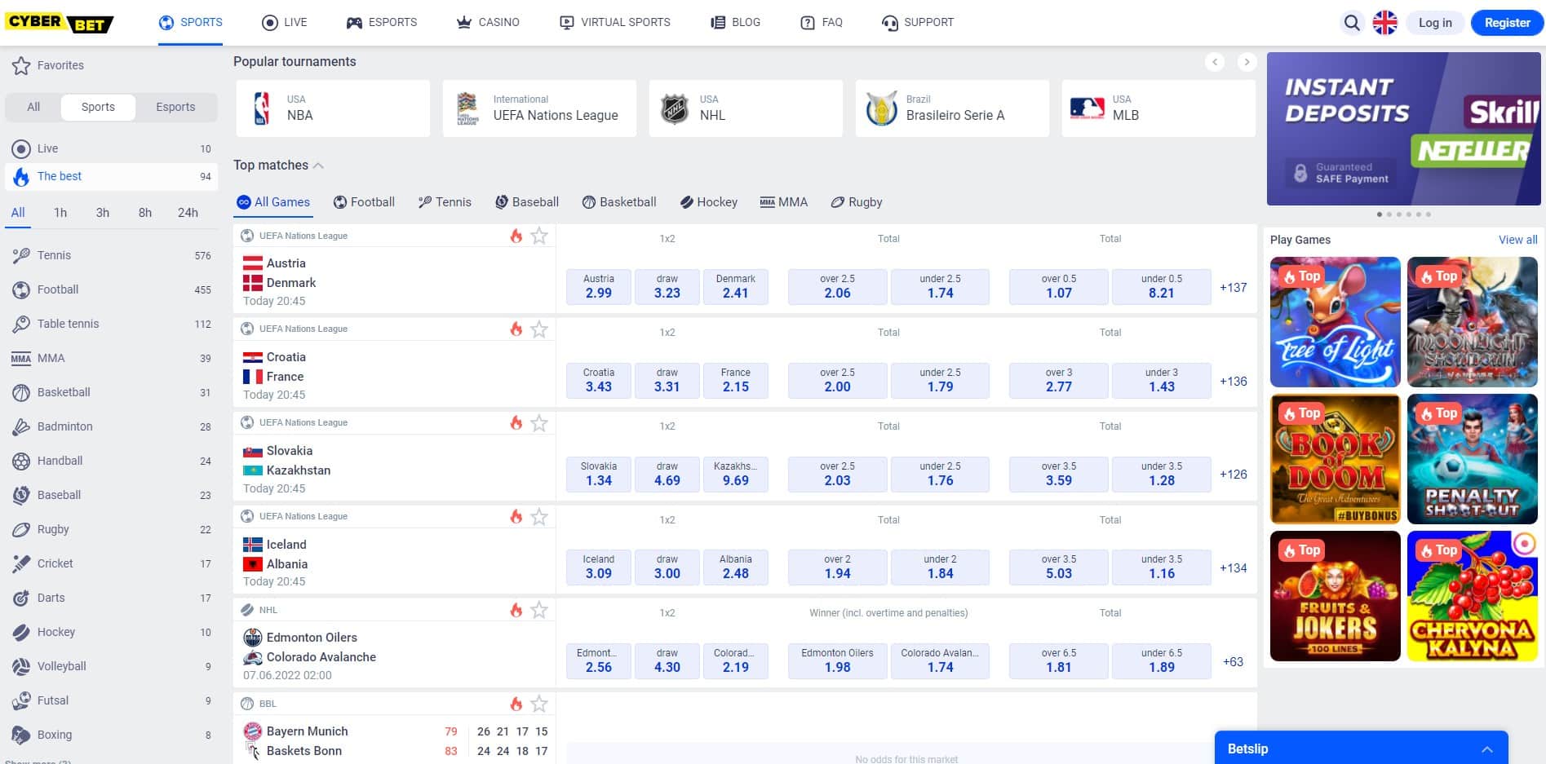Viewport: 1546px width, 764px height.
Task: Click the CyberBet logo
Action: coord(59,23)
